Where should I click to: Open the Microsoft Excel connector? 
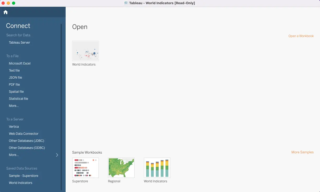[19, 63]
